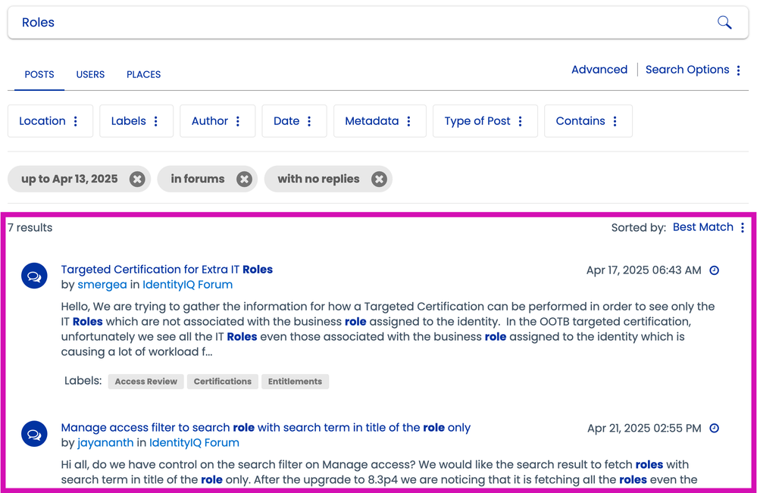Screen dimensions: 757x493
Task: Remove the 'up to Apr 13, 2025' filter
Action: tap(137, 179)
